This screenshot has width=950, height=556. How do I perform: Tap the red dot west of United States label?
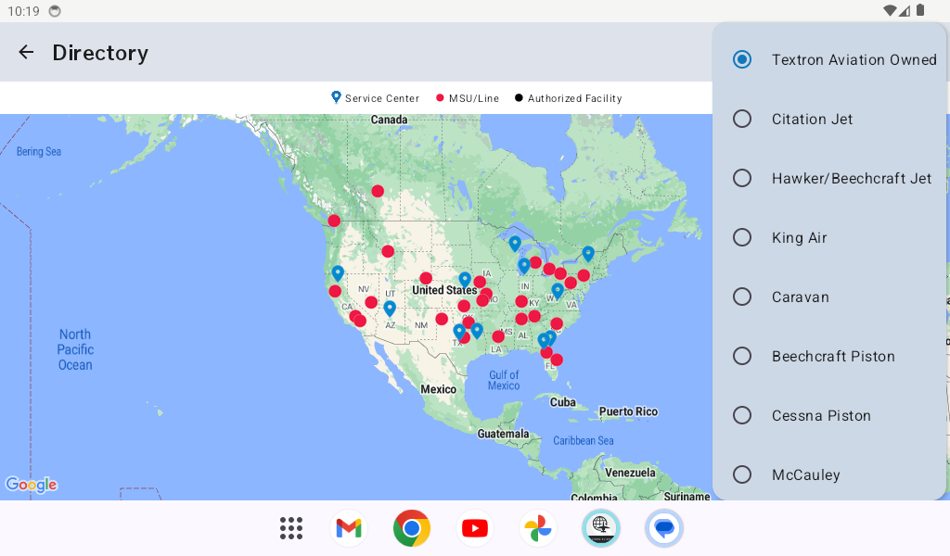point(426,278)
